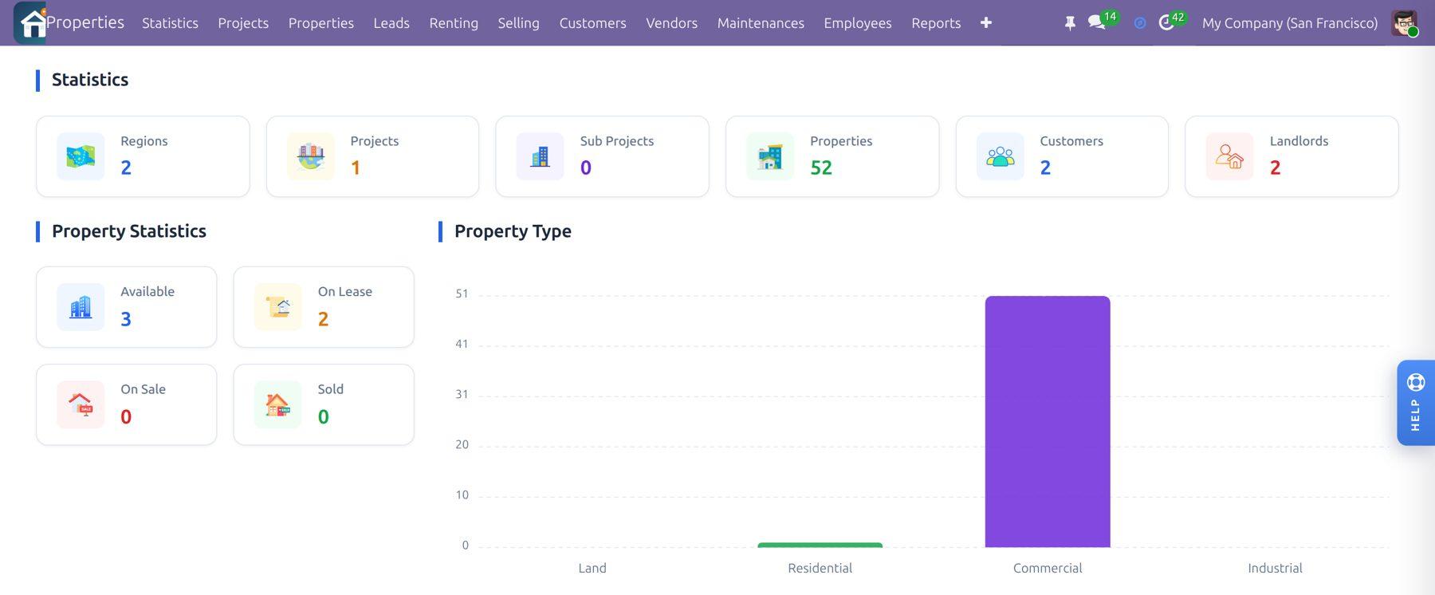Click the plus icon after Reports

(986, 23)
